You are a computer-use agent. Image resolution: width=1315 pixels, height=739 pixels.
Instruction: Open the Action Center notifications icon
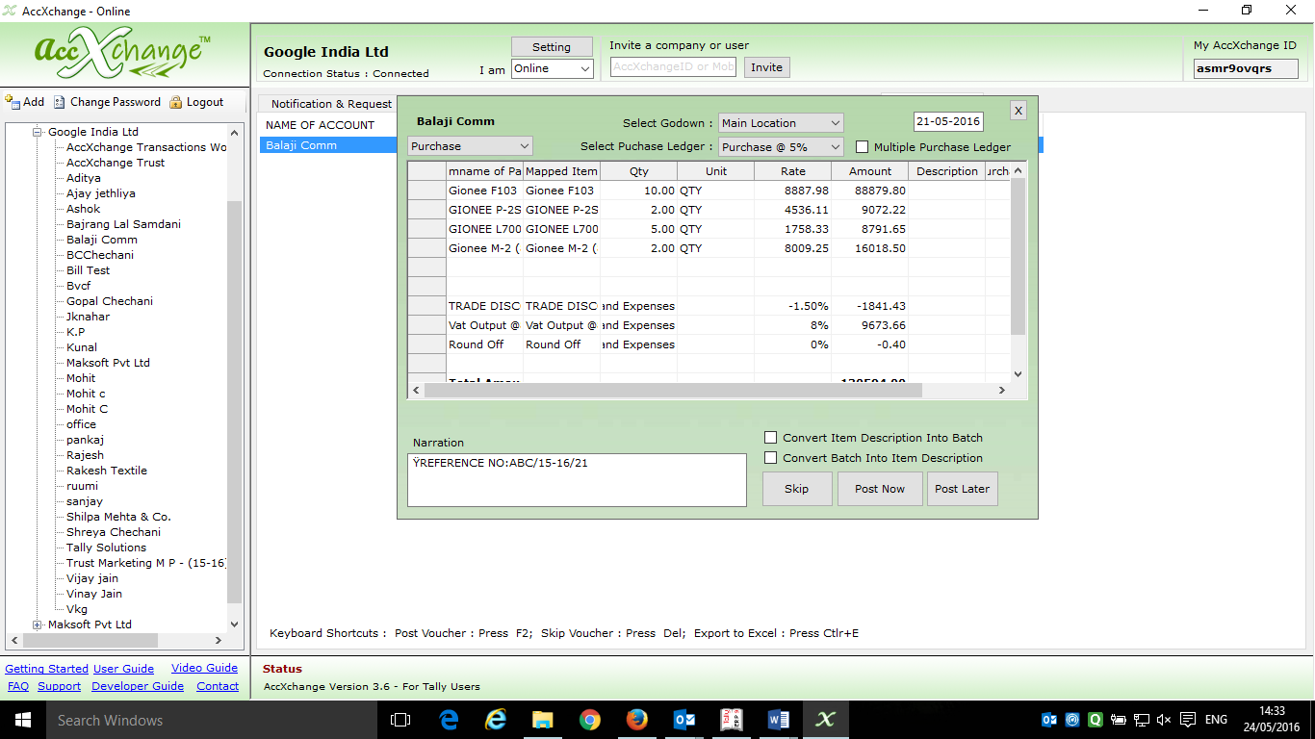[1188, 720]
